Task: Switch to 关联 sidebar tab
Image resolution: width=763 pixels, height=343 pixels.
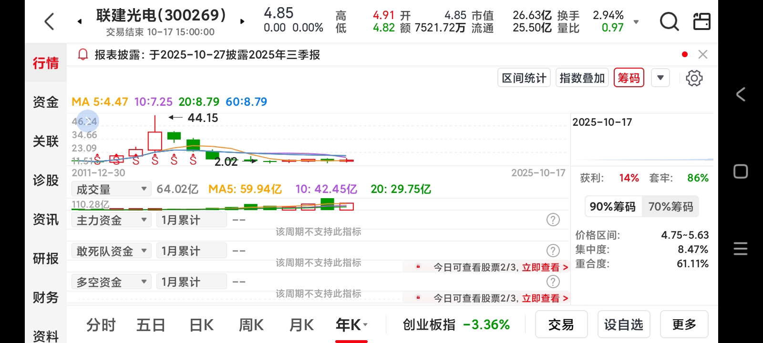Action: 46,141
